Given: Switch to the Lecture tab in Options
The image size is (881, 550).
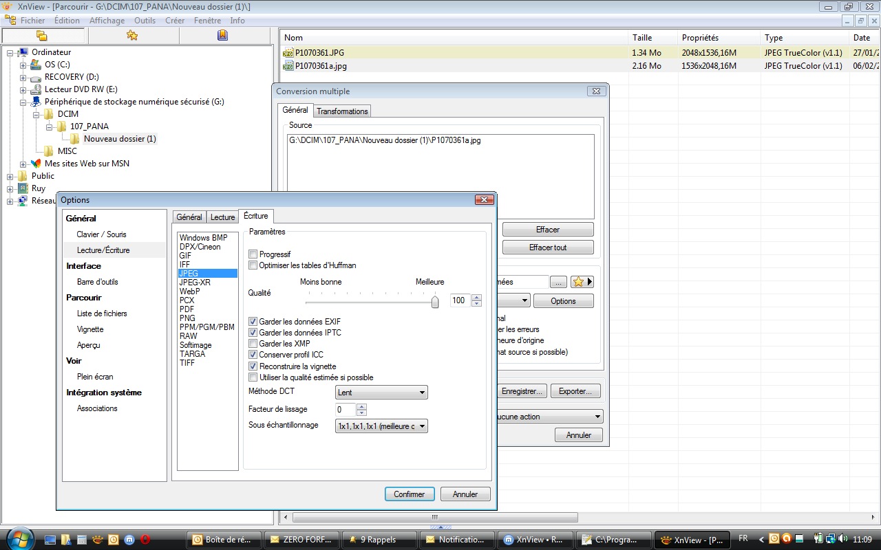Looking at the screenshot, I should point(222,217).
